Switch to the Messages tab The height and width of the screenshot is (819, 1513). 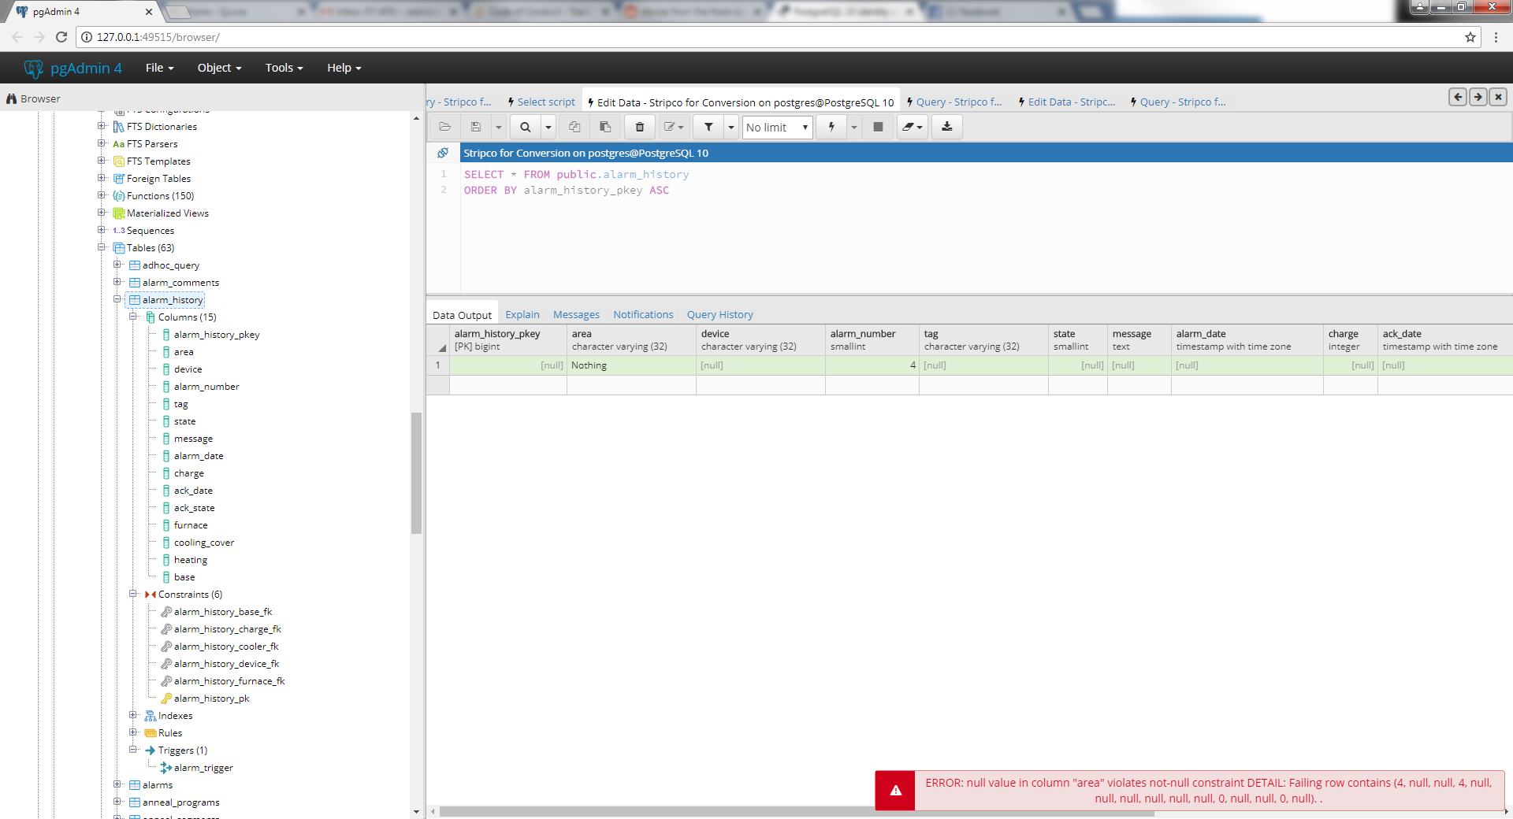coord(576,315)
